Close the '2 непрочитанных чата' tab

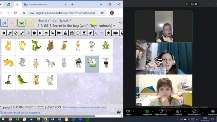tap(65, 4)
